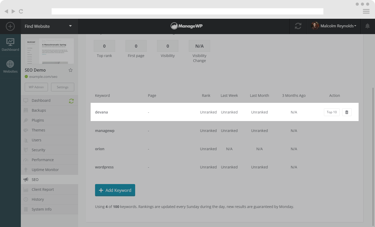Open Users section

(49, 140)
